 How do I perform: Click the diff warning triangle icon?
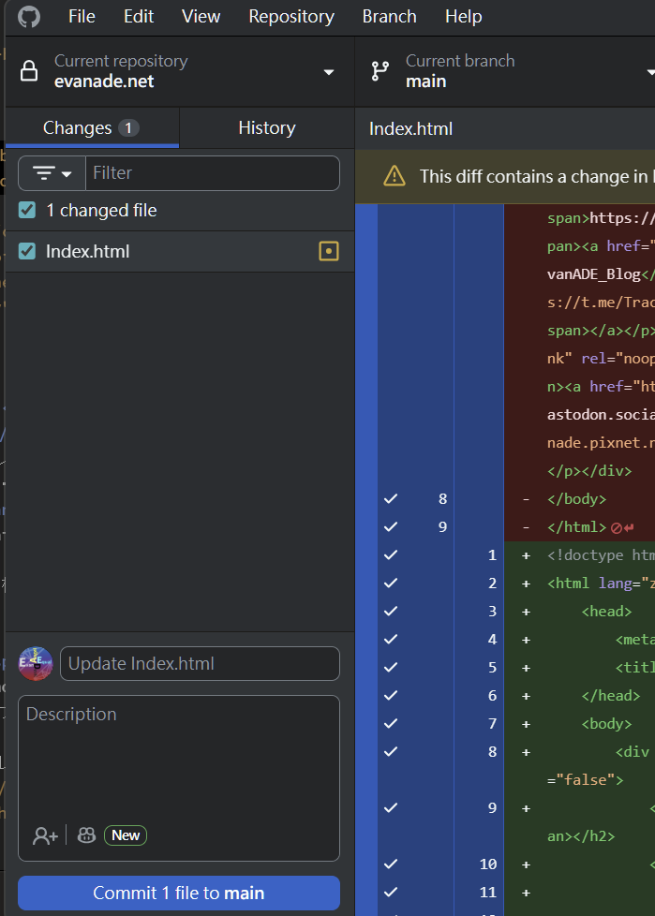[394, 176]
